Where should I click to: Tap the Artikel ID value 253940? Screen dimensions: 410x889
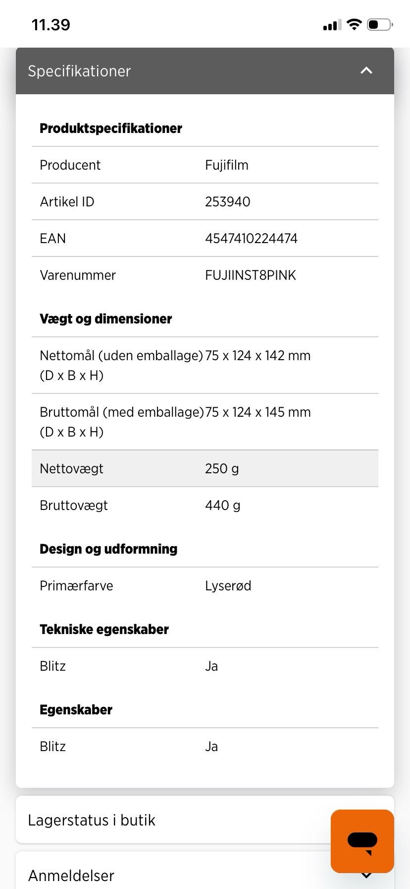click(228, 202)
